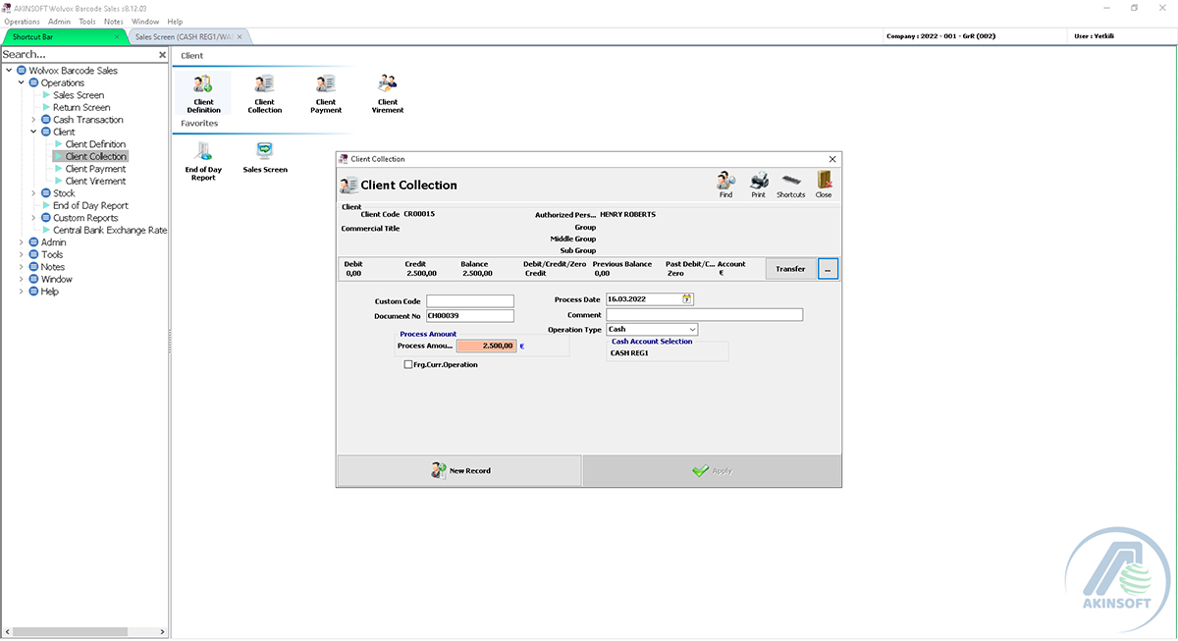Select Client Collection tree item
This screenshot has width=1178, height=641.
point(95,156)
